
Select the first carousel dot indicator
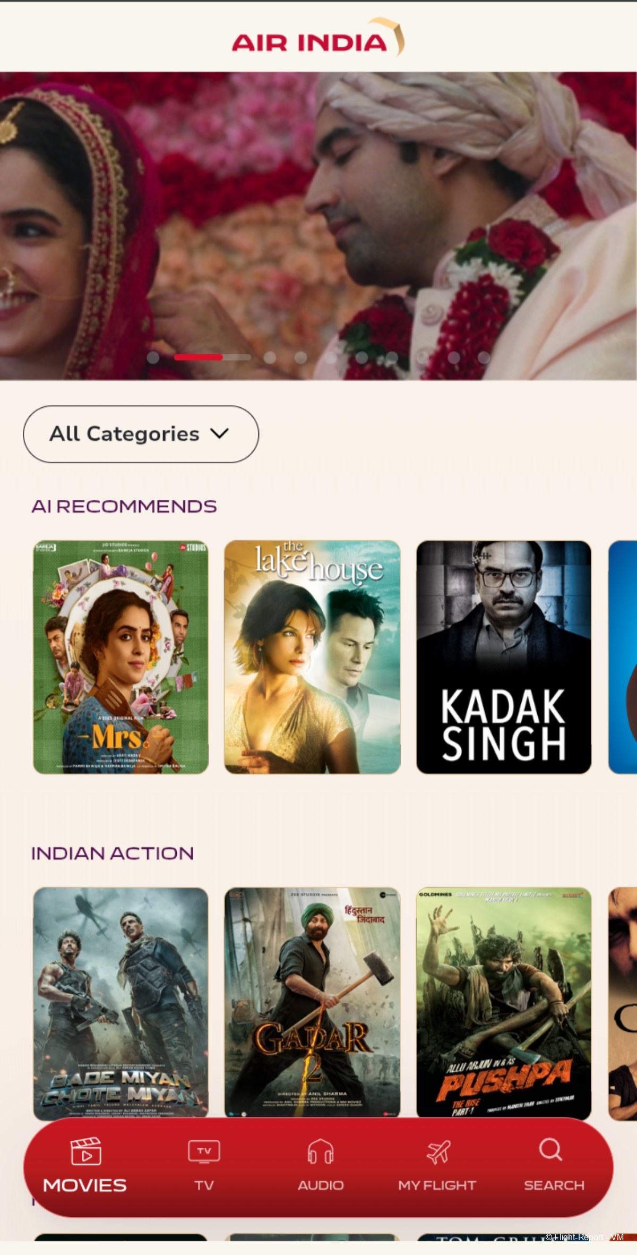pos(153,357)
